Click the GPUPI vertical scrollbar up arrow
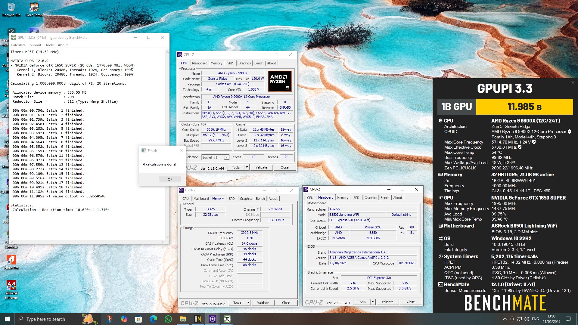This screenshot has width=578, height=325. pos(167,52)
